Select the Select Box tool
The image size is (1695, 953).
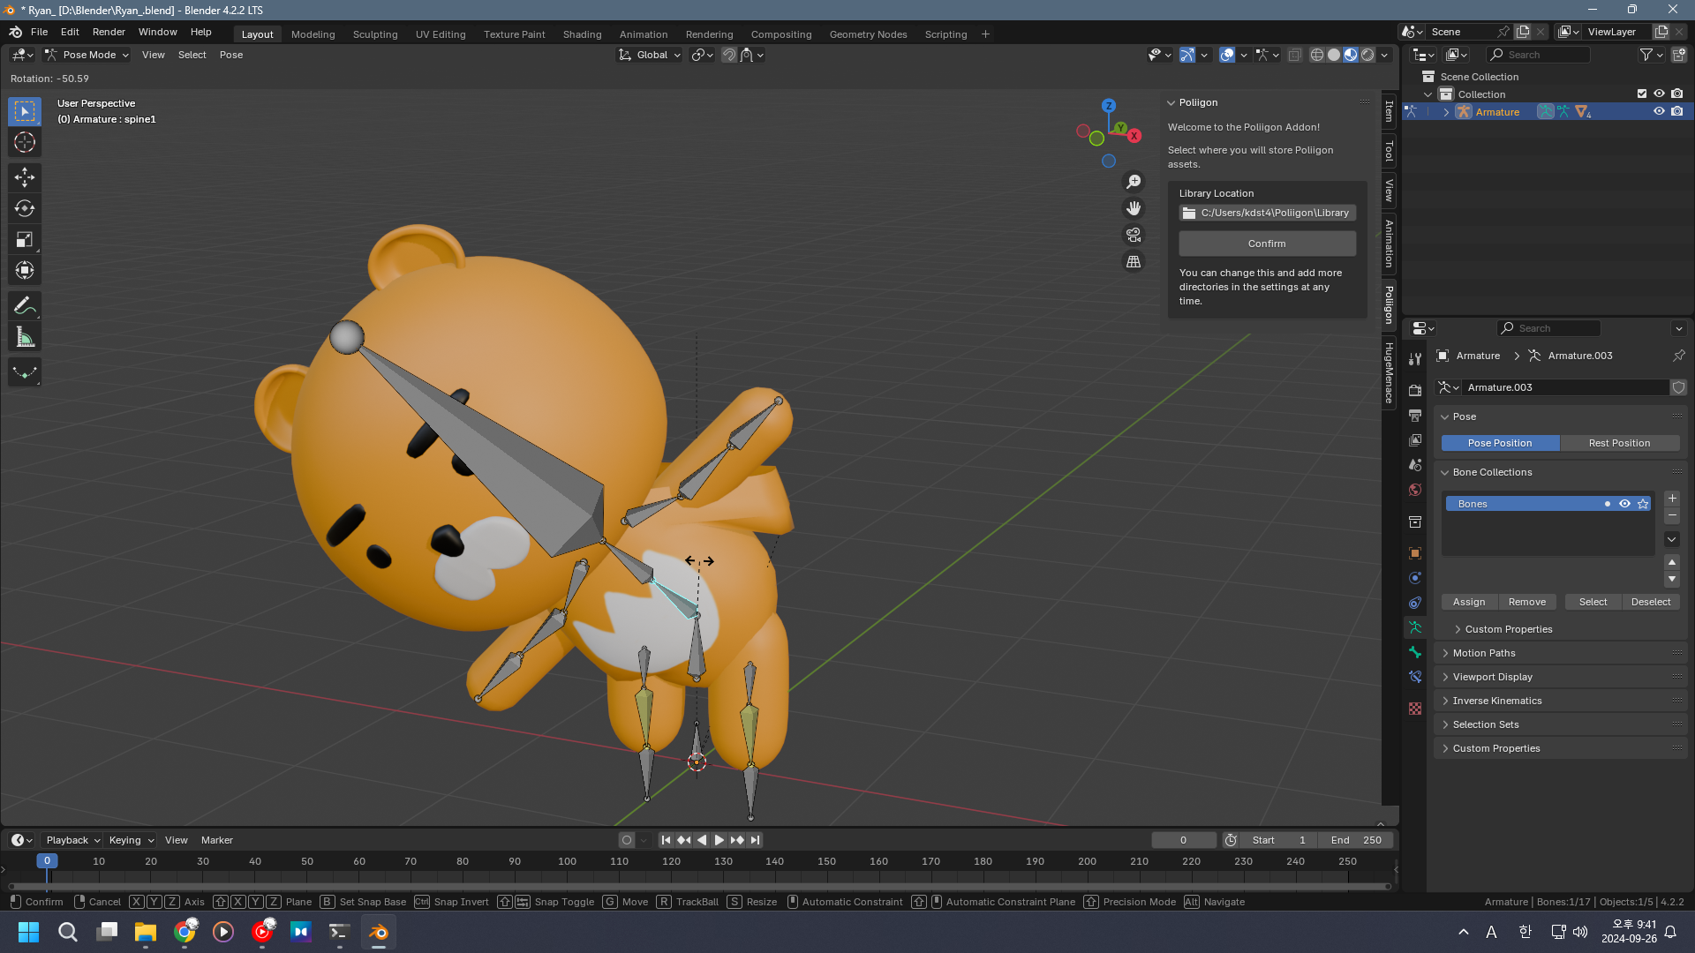(25, 111)
